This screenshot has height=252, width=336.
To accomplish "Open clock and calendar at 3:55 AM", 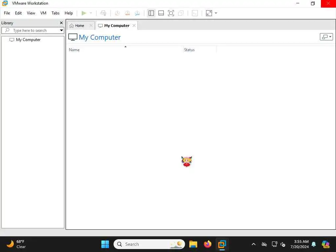I will (x=300, y=244).
